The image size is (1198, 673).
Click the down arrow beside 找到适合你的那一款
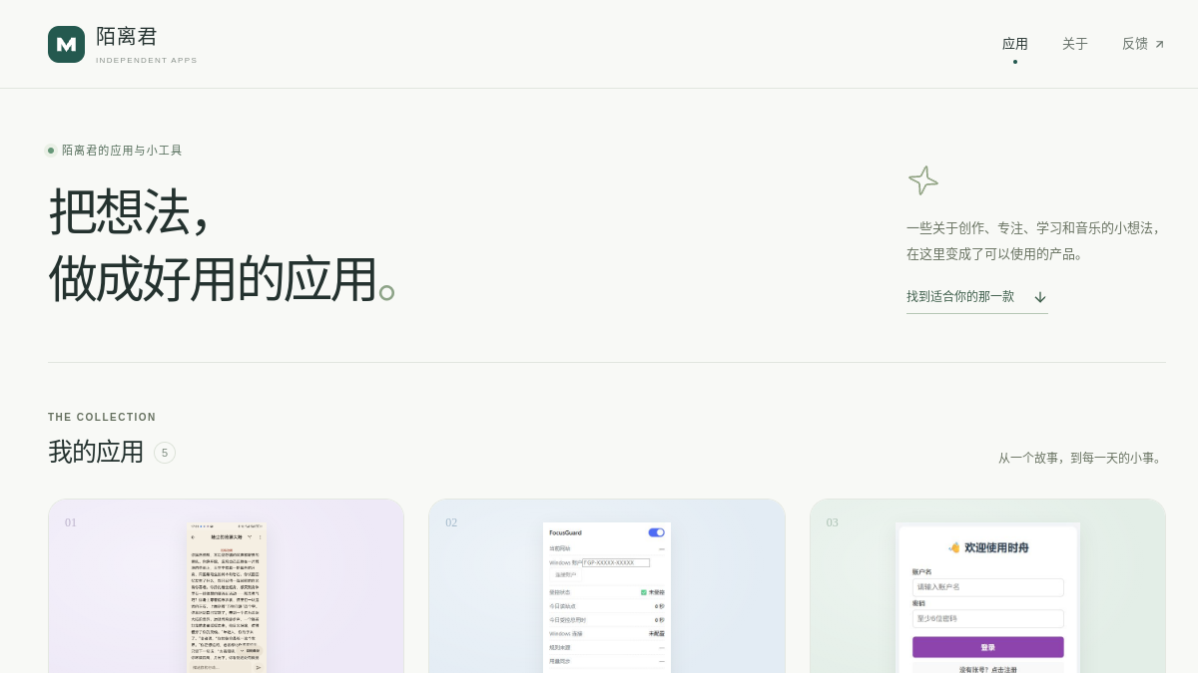1040,297
